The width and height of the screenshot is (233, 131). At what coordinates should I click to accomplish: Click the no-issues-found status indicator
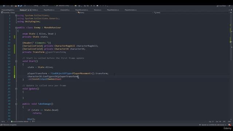pos(19,122)
